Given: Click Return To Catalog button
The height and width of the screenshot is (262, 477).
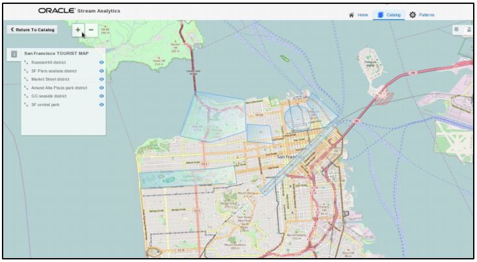Looking at the screenshot, I should point(32,29).
